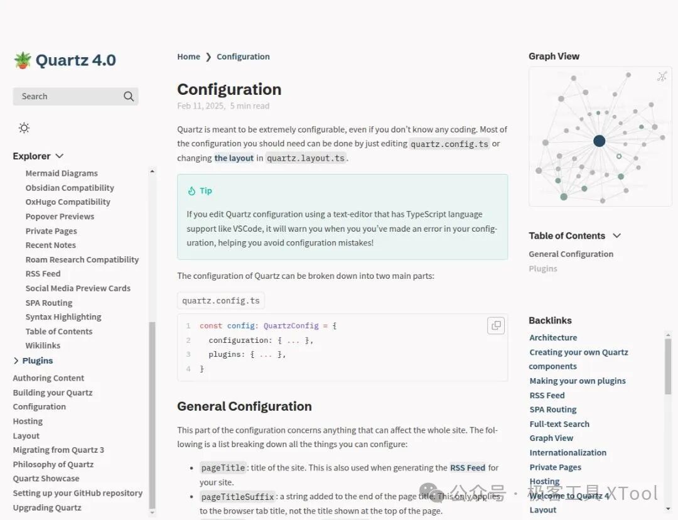
Task: Follow 'the layout' link in intro
Action: pos(234,158)
